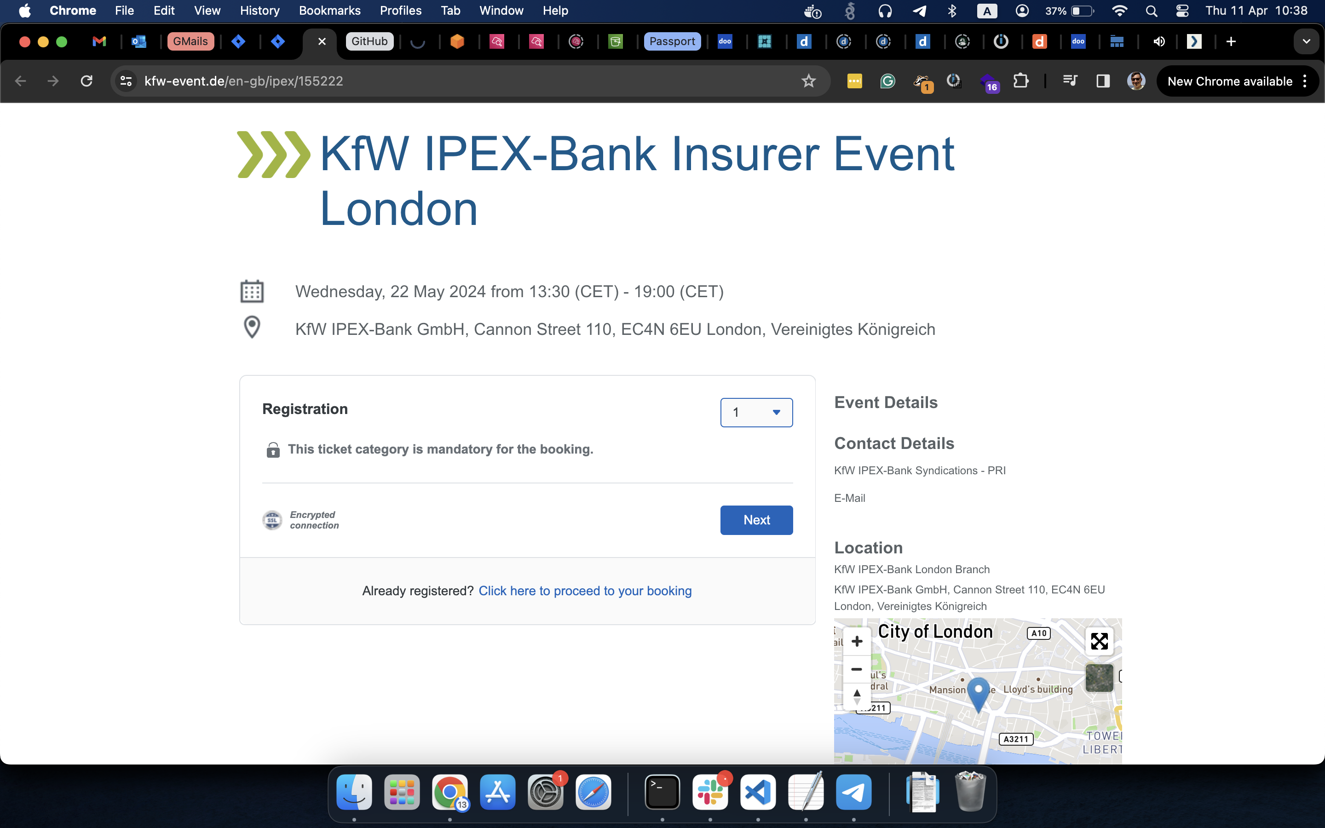
Task: Open the Profiles menu
Action: (400, 11)
